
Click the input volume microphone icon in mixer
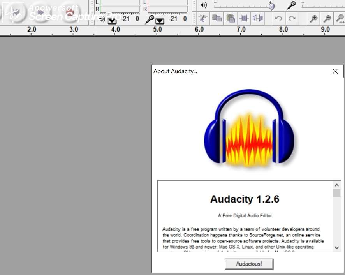click(291, 5)
